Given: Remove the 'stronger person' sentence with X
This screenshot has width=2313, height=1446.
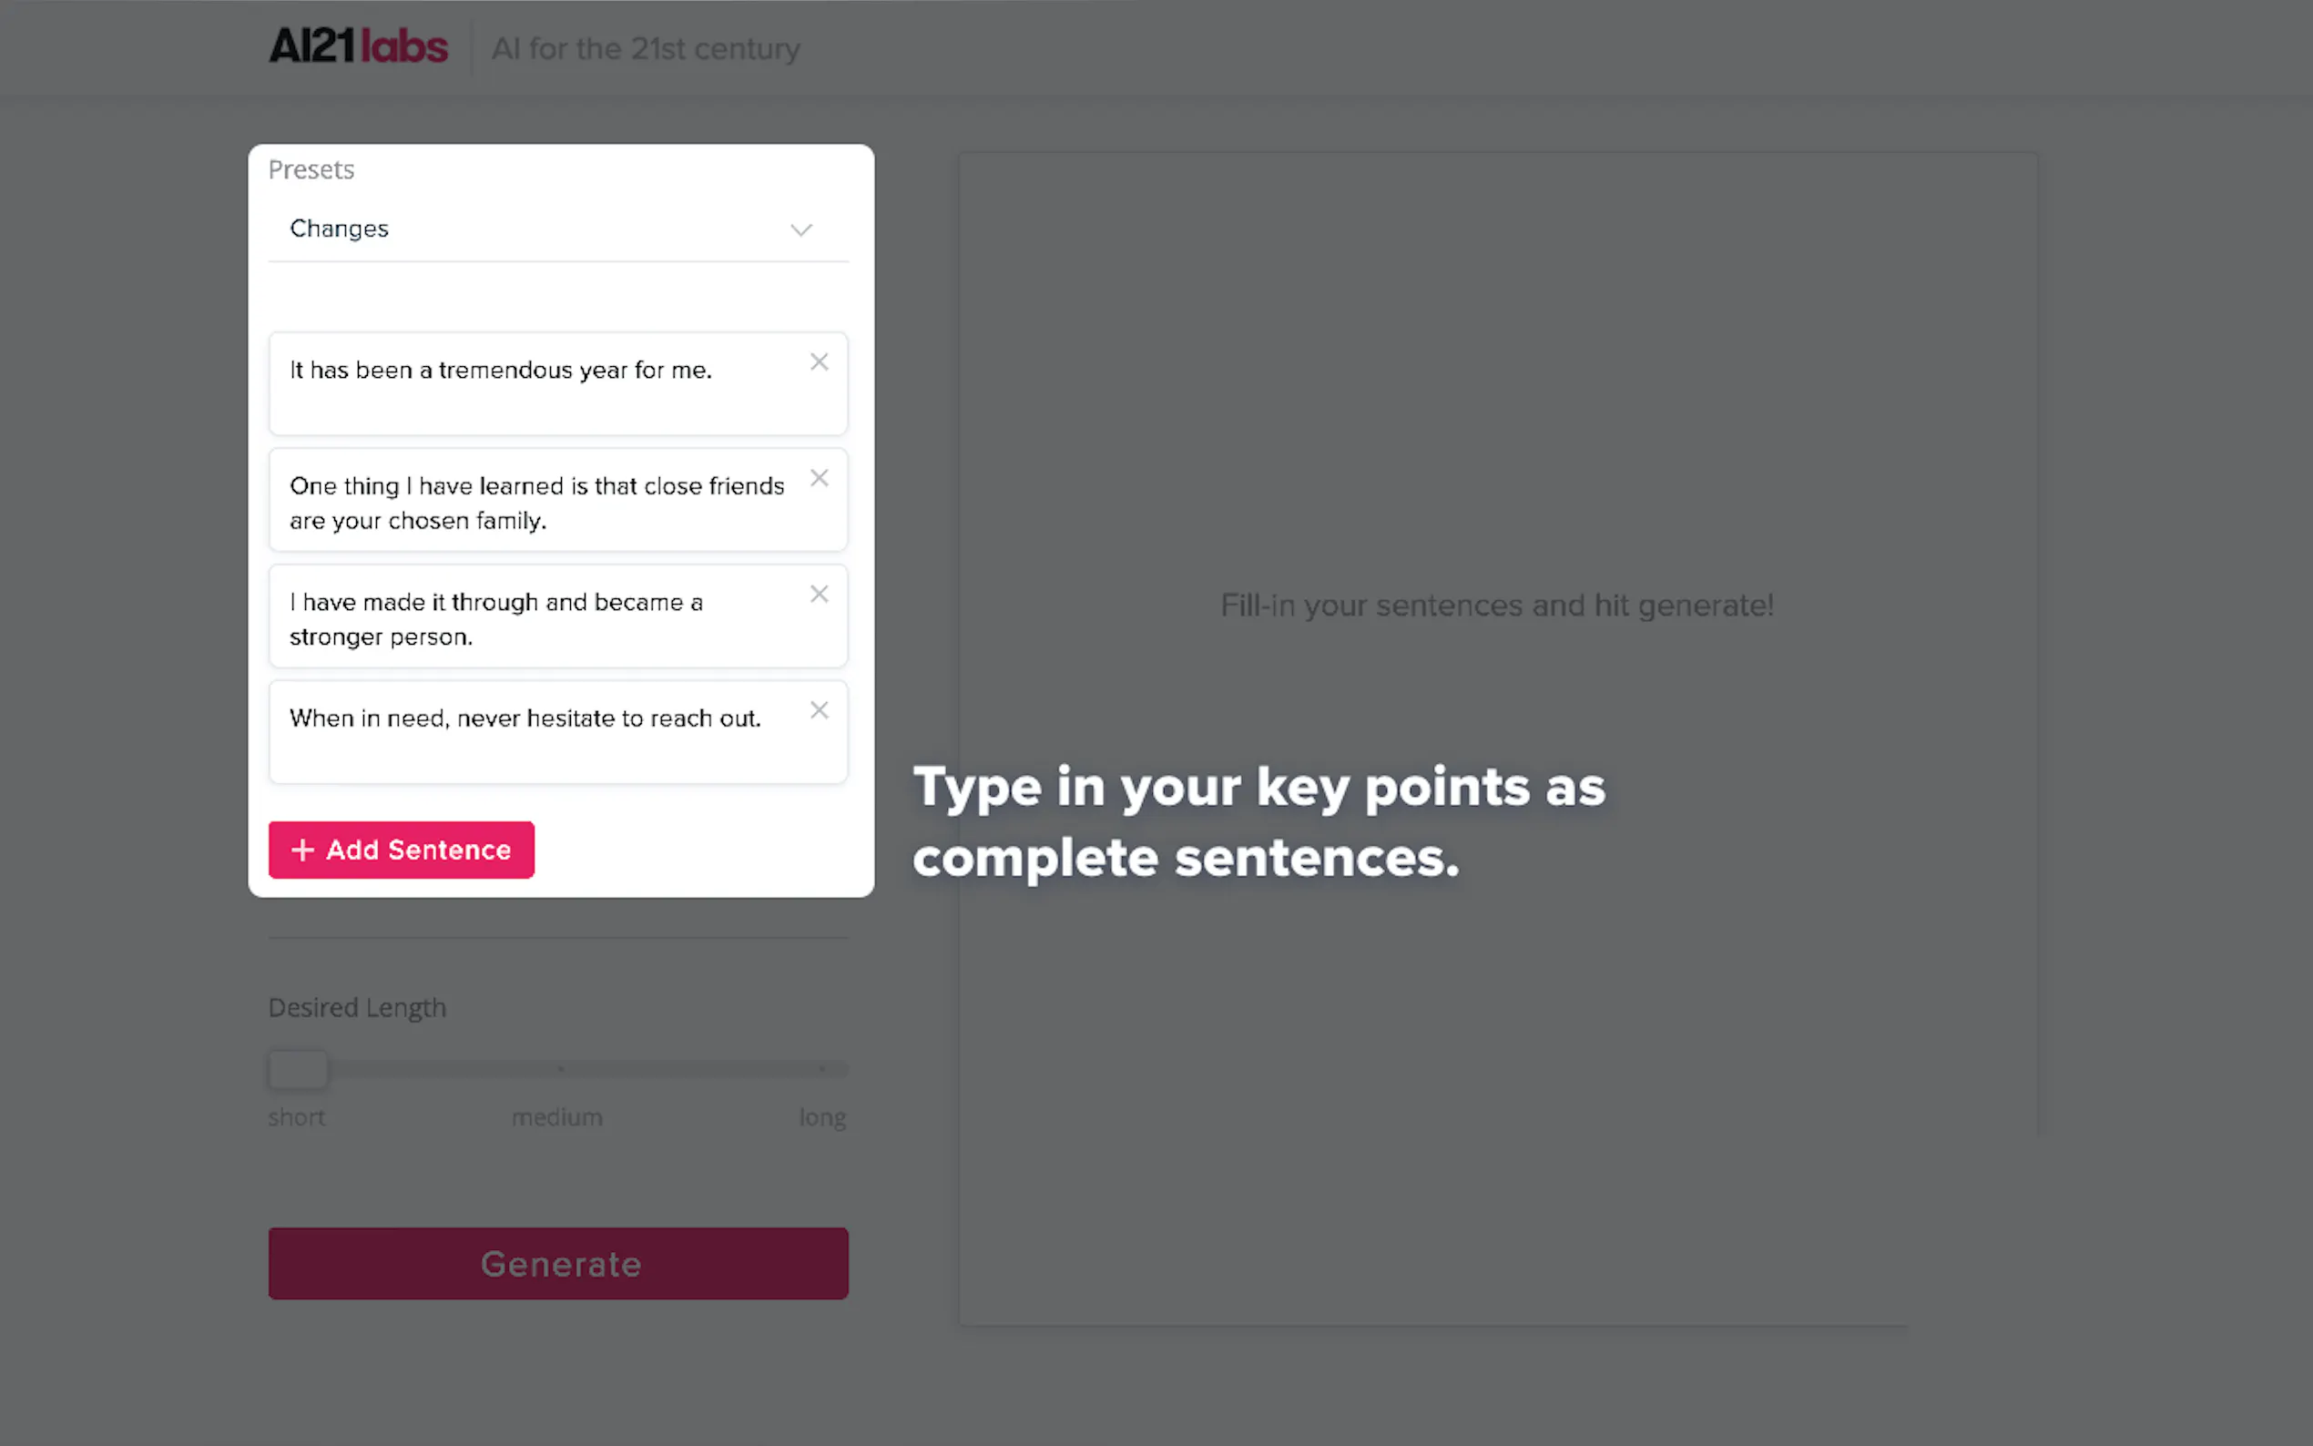Looking at the screenshot, I should [819, 594].
